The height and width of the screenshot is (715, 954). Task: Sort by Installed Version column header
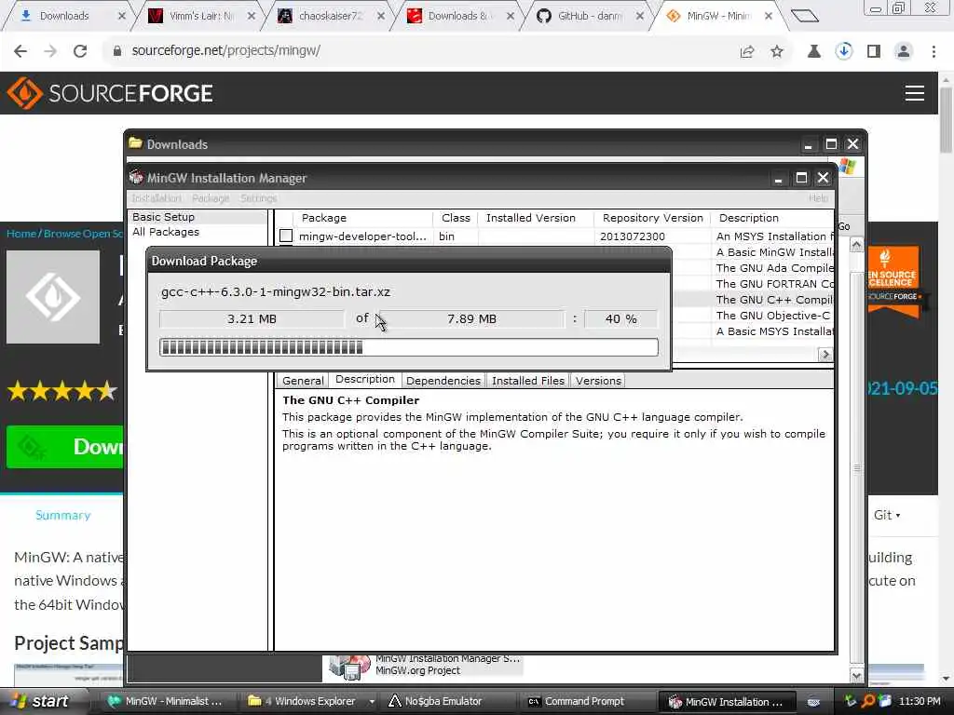click(536, 218)
